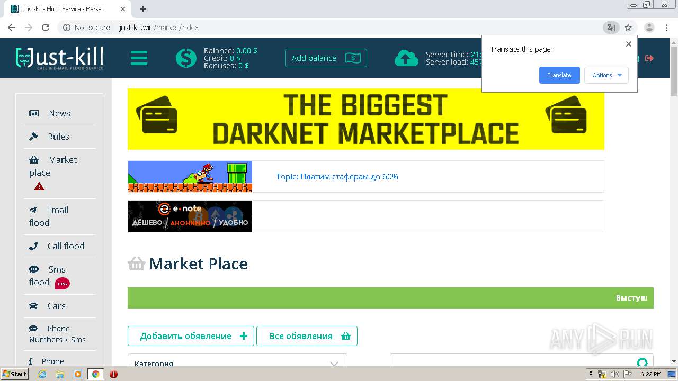Click the taskbar clock showing 6:22 PM

(650, 374)
